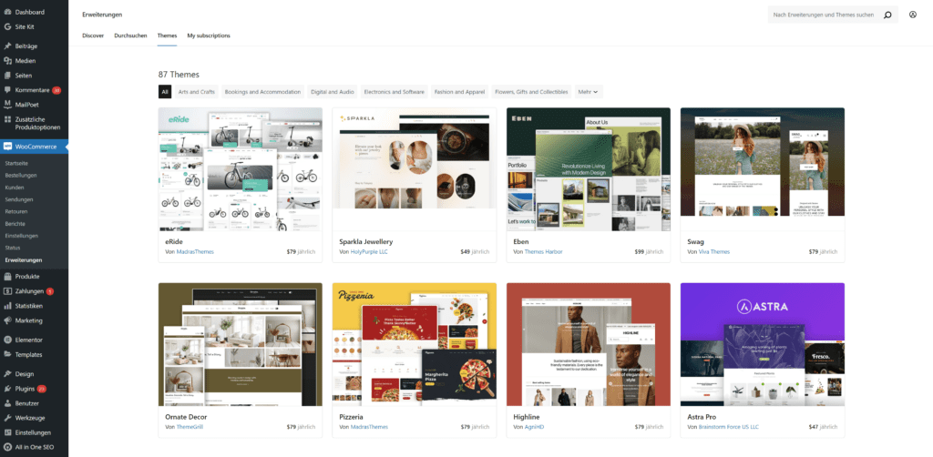Image resolution: width=933 pixels, height=457 pixels.
Task: Expand the Mehr categories dropdown
Action: 590,92
